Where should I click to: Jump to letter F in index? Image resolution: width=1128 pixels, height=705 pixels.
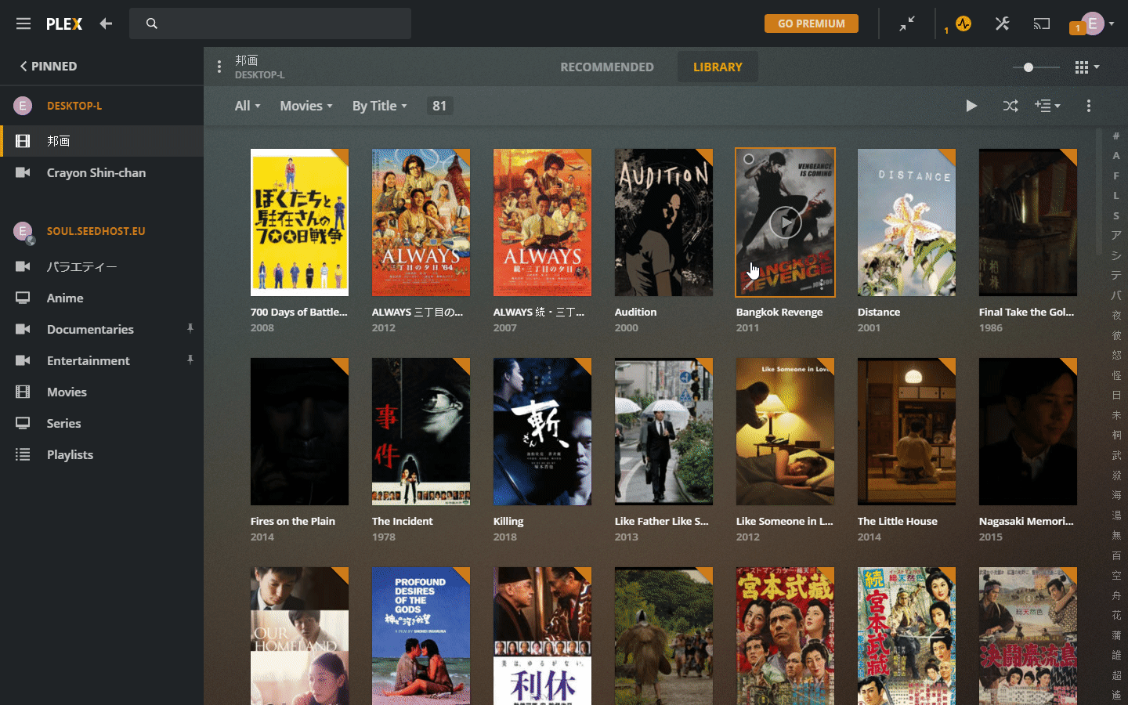[x=1116, y=175]
